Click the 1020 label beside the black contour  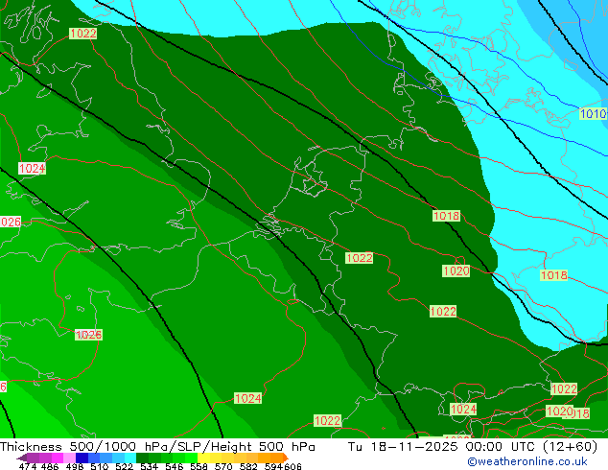point(456,270)
